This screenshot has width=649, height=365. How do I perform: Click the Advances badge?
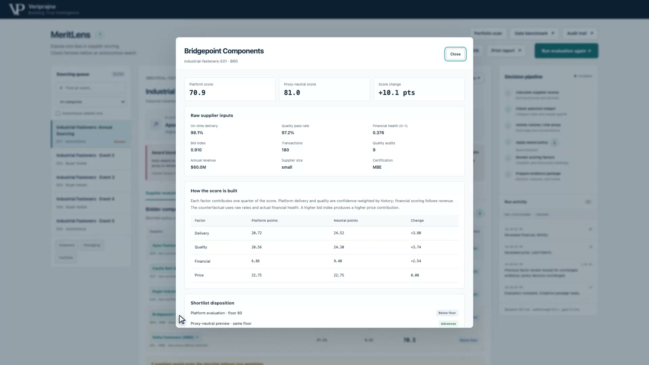448,324
